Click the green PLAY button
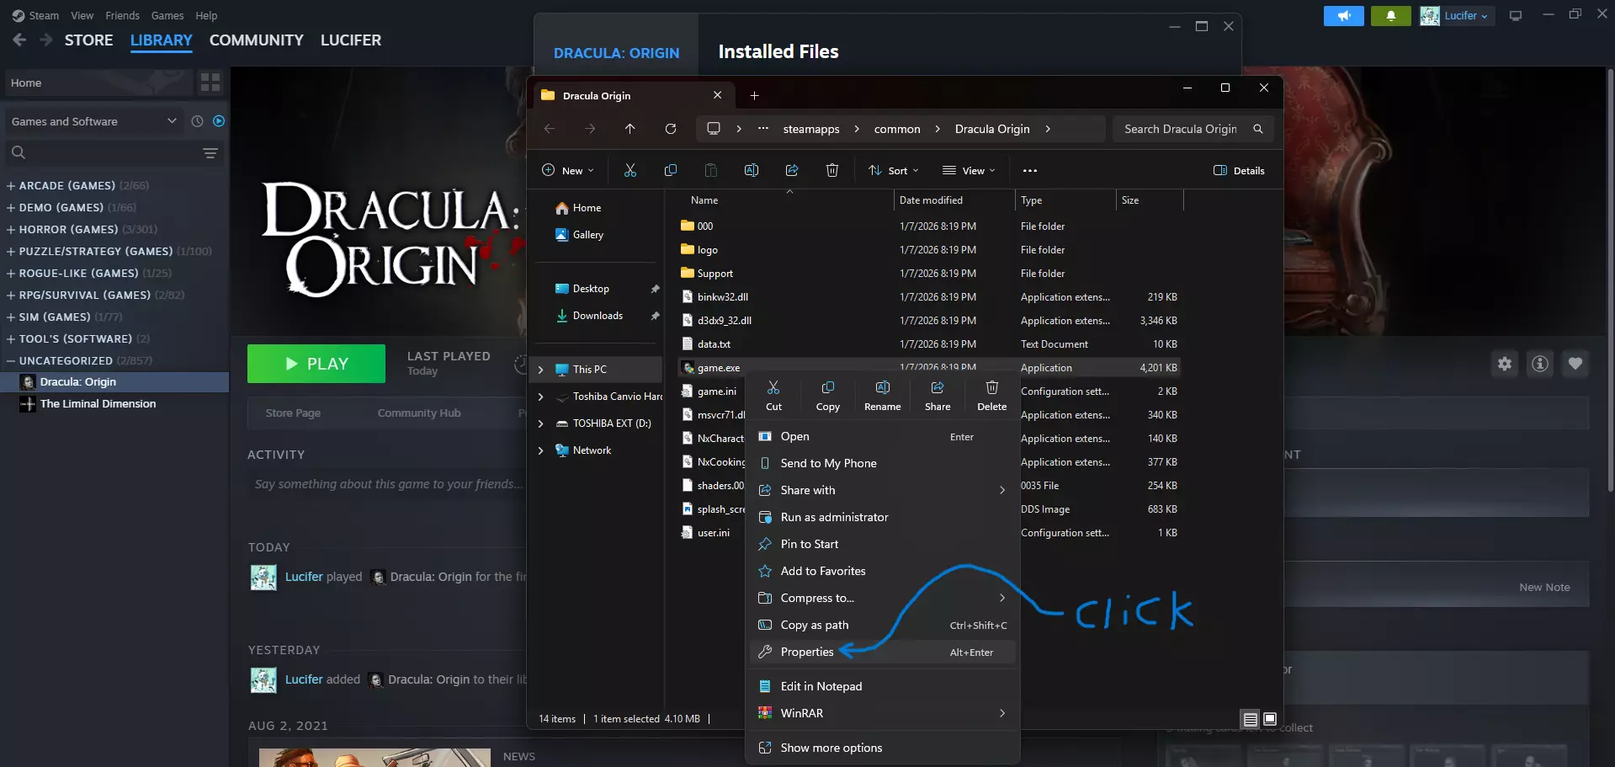The height and width of the screenshot is (767, 1615). click(x=316, y=364)
